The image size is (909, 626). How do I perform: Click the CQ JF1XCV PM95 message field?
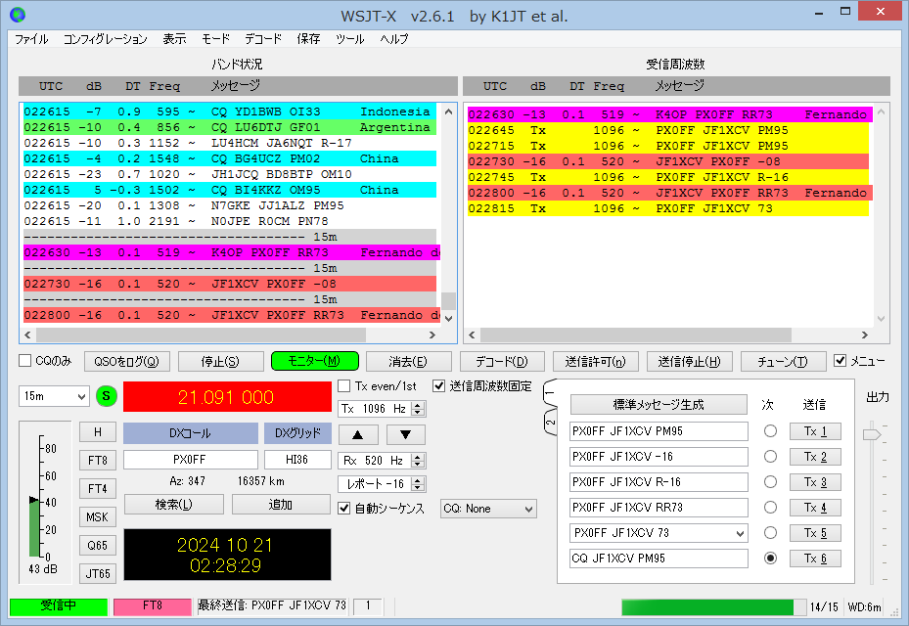659,559
